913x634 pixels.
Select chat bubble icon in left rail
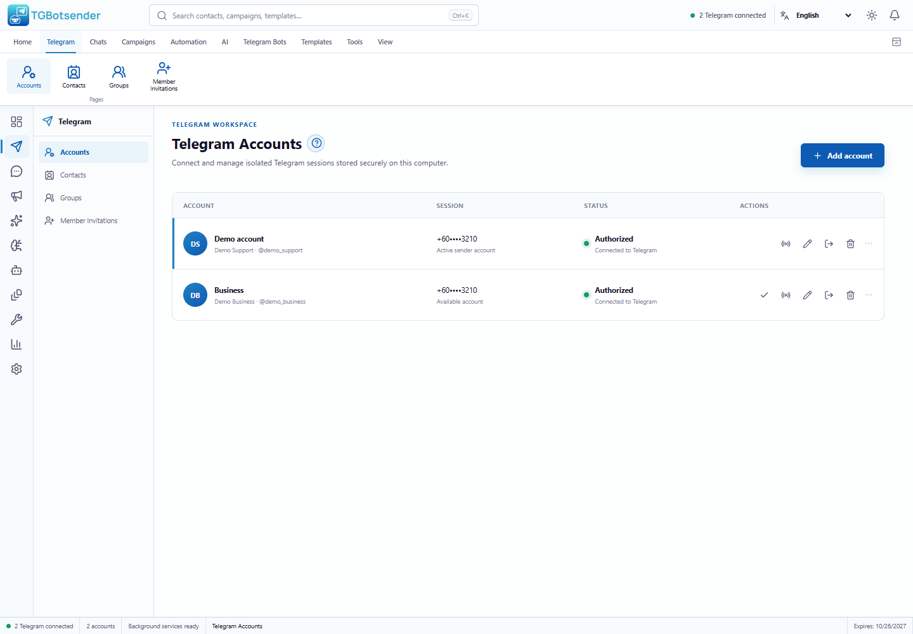coord(16,171)
